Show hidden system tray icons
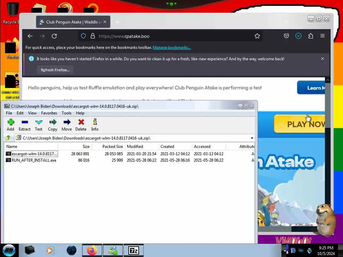The image size is (343, 257). coord(284,251)
